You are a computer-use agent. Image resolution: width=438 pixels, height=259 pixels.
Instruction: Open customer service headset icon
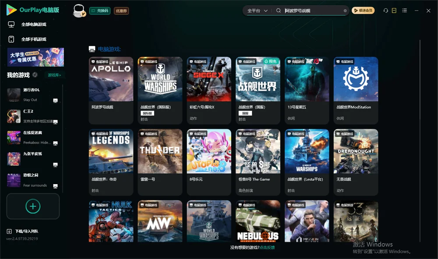pyautogui.click(x=385, y=10)
